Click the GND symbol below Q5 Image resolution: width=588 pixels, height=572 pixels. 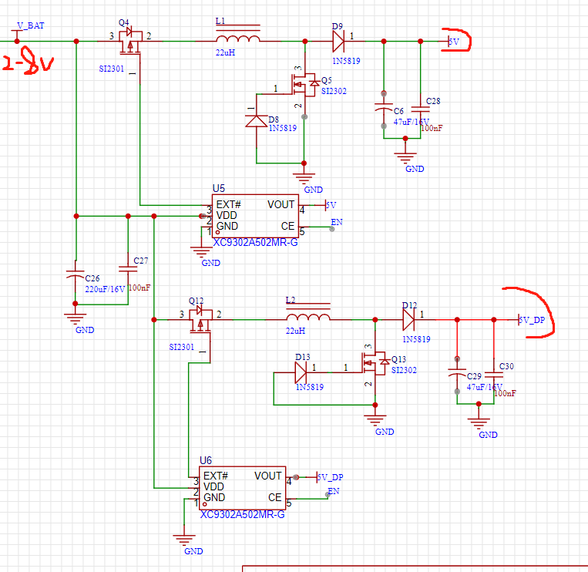(x=304, y=178)
